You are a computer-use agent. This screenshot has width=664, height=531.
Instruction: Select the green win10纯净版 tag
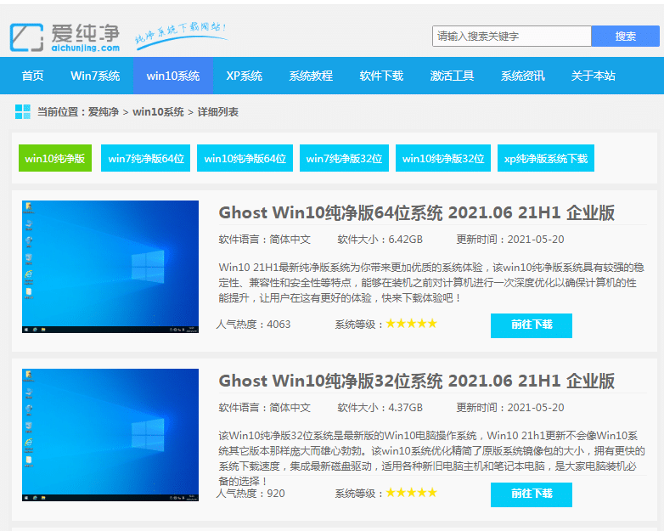pyautogui.click(x=55, y=158)
